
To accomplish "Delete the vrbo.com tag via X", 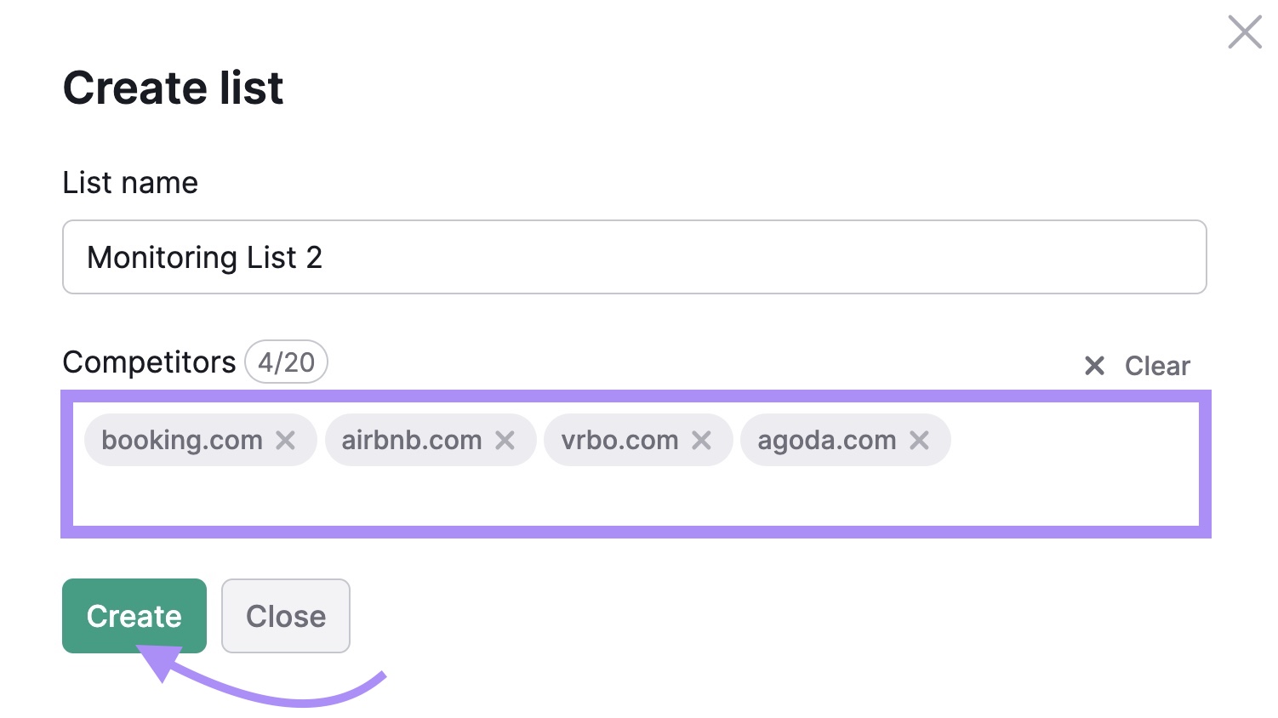I will click(x=701, y=440).
